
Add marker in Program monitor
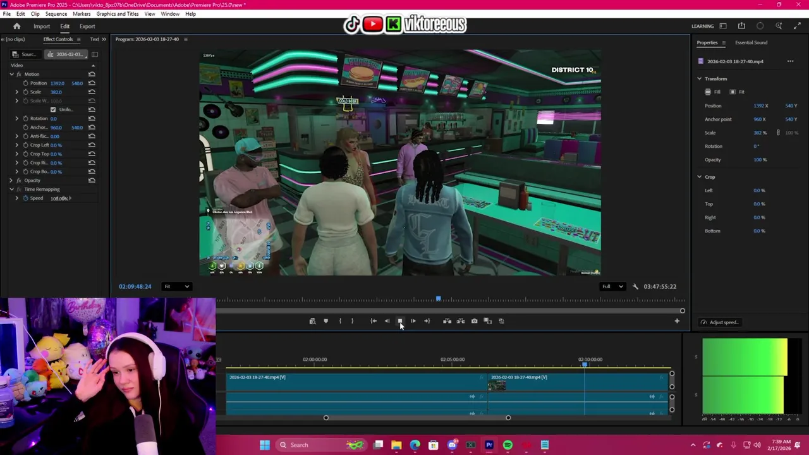(x=325, y=321)
